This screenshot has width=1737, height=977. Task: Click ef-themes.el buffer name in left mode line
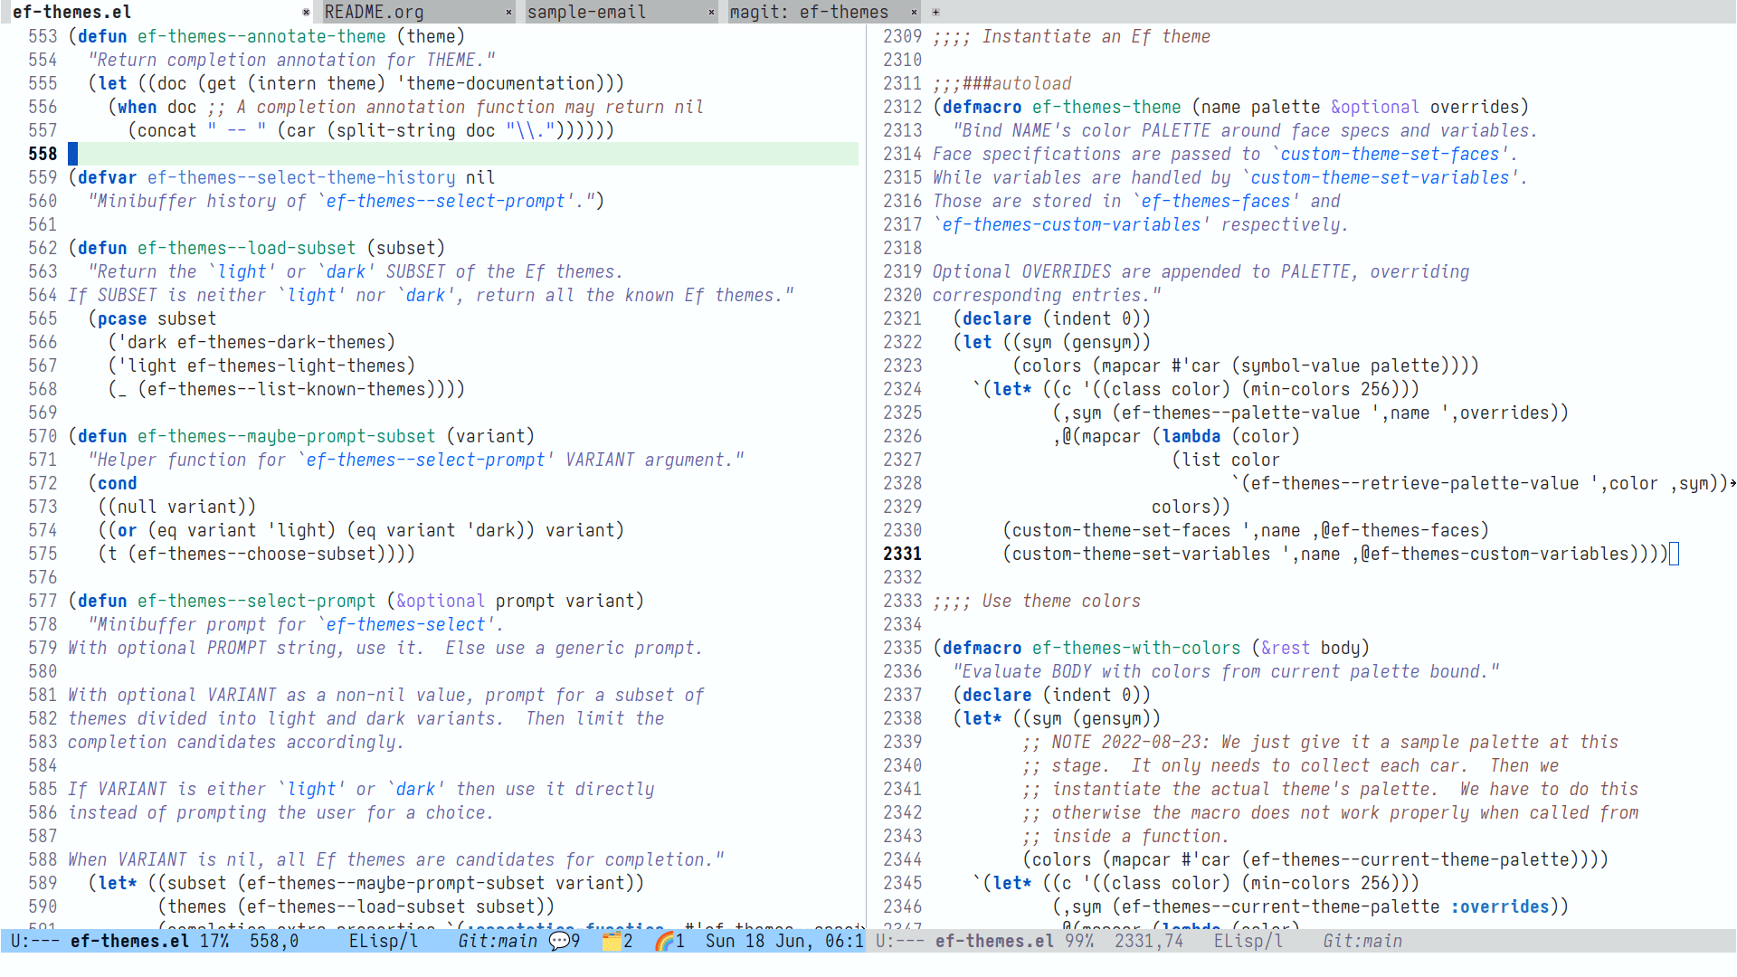pyautogui.click(x=129, y=941)
